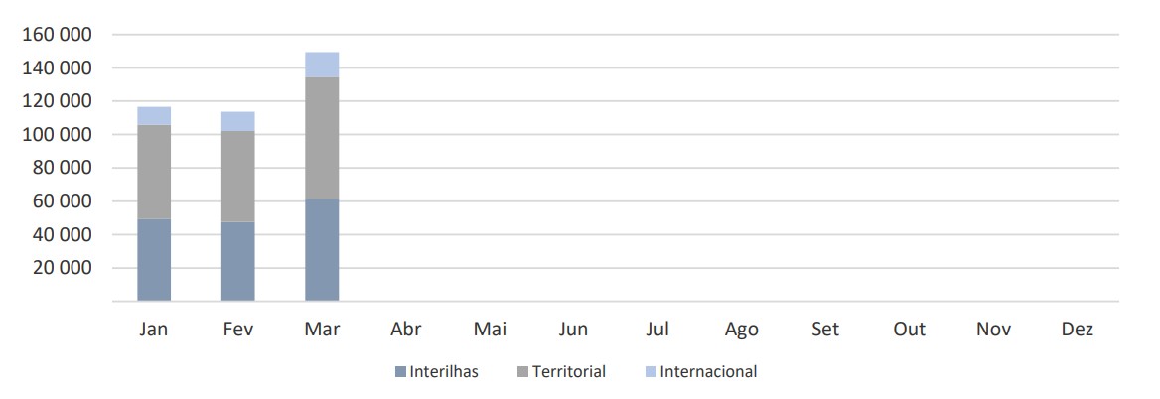1160x399 pixels.
Task: Click the January Territorial gray bar segment
Action: click(154, 172)
